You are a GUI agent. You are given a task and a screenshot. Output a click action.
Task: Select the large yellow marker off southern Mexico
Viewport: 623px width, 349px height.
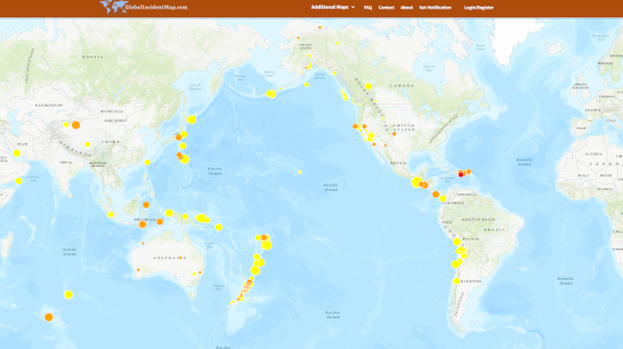(x=416, y=182)
